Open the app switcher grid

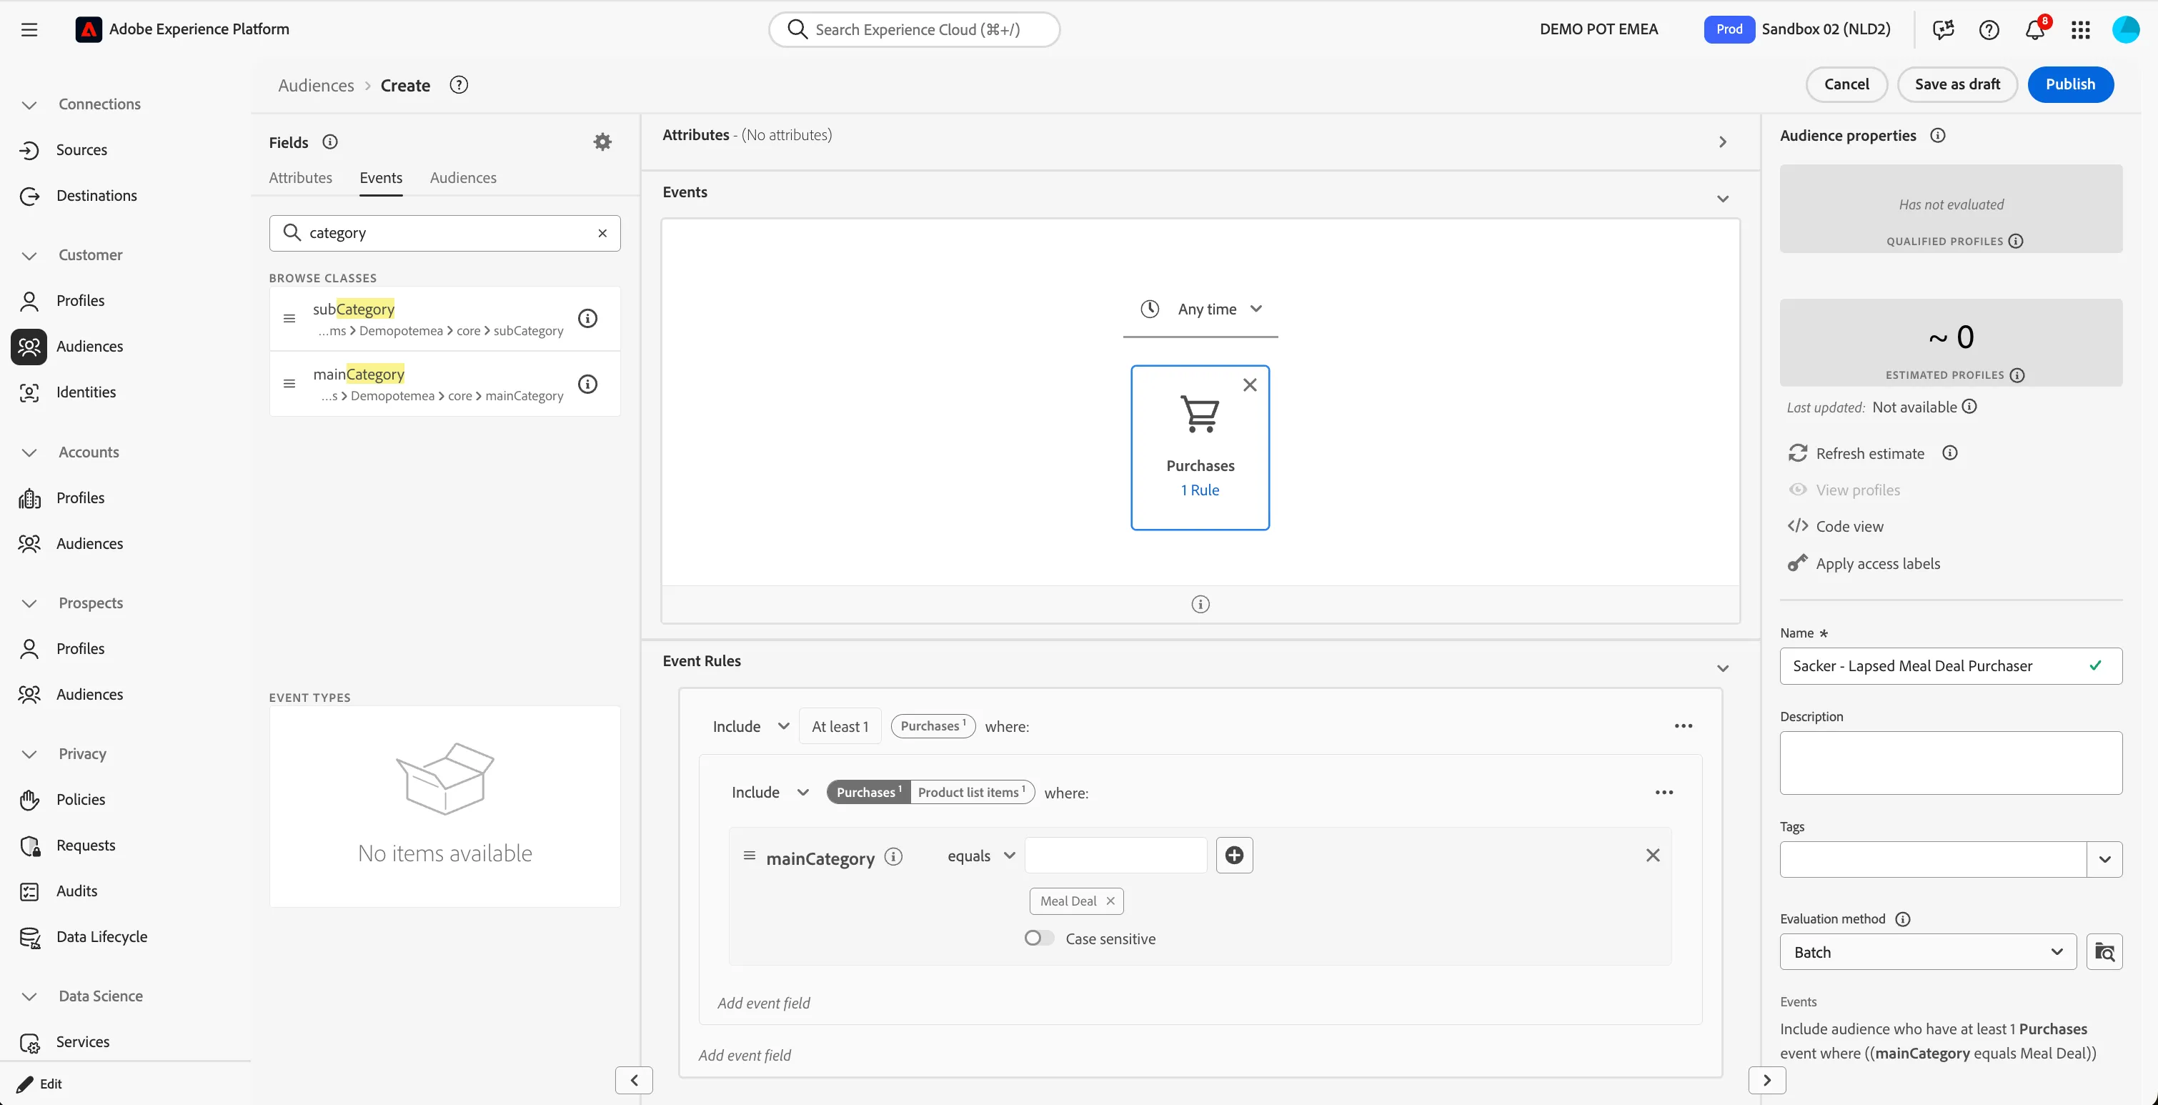2080,30
